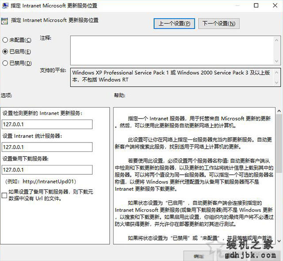
Task: Click the 设置 Intranet 统计服务器 label
Action: [32, 136]
